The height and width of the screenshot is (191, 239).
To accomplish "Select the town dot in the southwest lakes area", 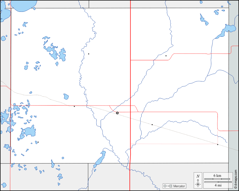I will (38, 142).
